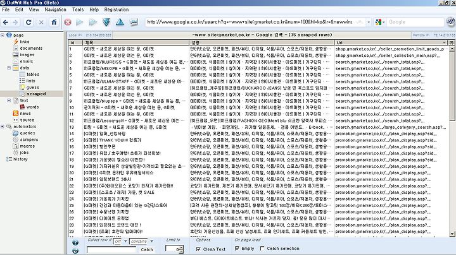The image size is (456, 255).
Task: Click the blue down-triangle icon
Action: point(106,22)
